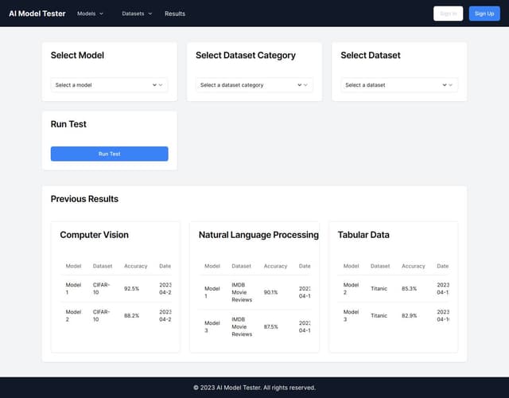Click the Select Dataset Category title
This screenshot has width=509, height=398.
click(x=246, y=55)
